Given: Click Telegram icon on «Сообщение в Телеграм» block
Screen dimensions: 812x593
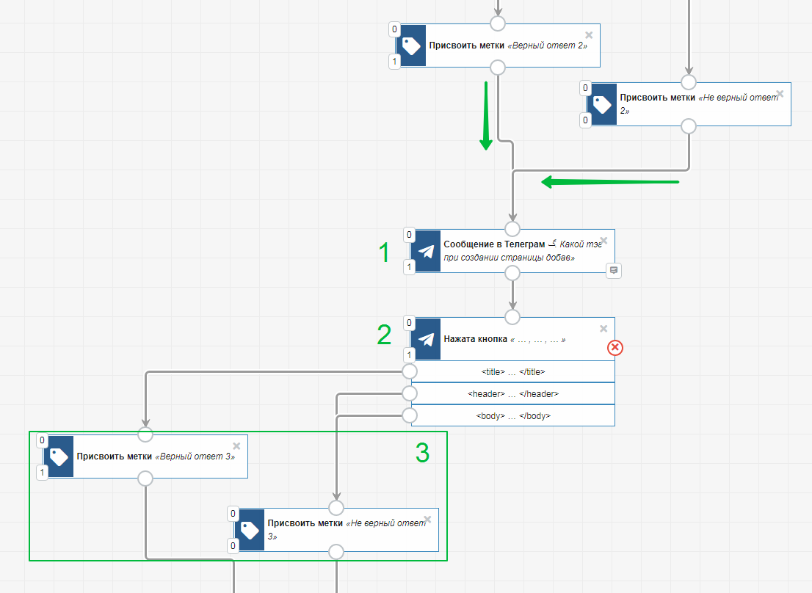Looking at the screenshot, I should pos(427,251).
